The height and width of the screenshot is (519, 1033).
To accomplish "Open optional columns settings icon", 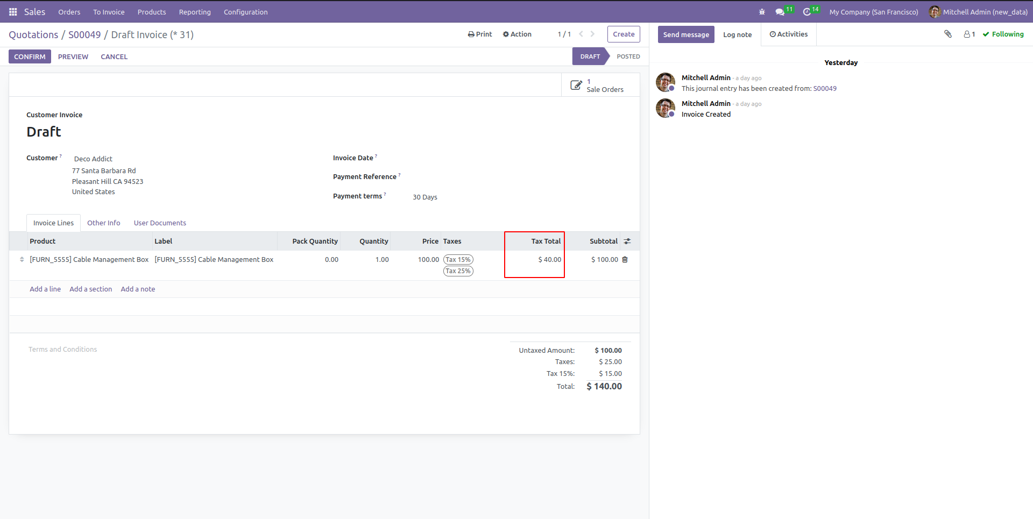I will click(x=627, y=241).
